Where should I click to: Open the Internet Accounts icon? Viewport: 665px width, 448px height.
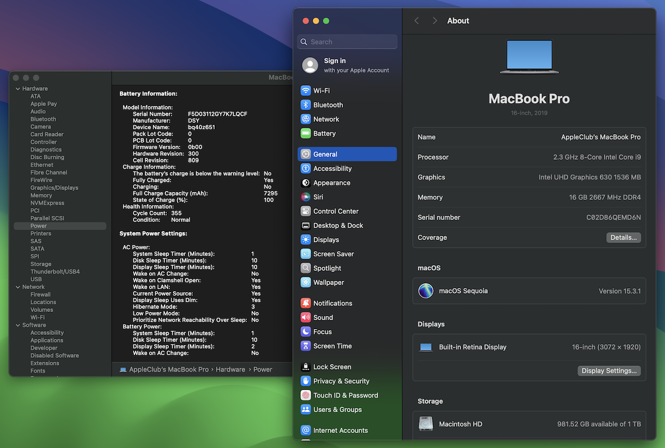[x=305, y=430]
